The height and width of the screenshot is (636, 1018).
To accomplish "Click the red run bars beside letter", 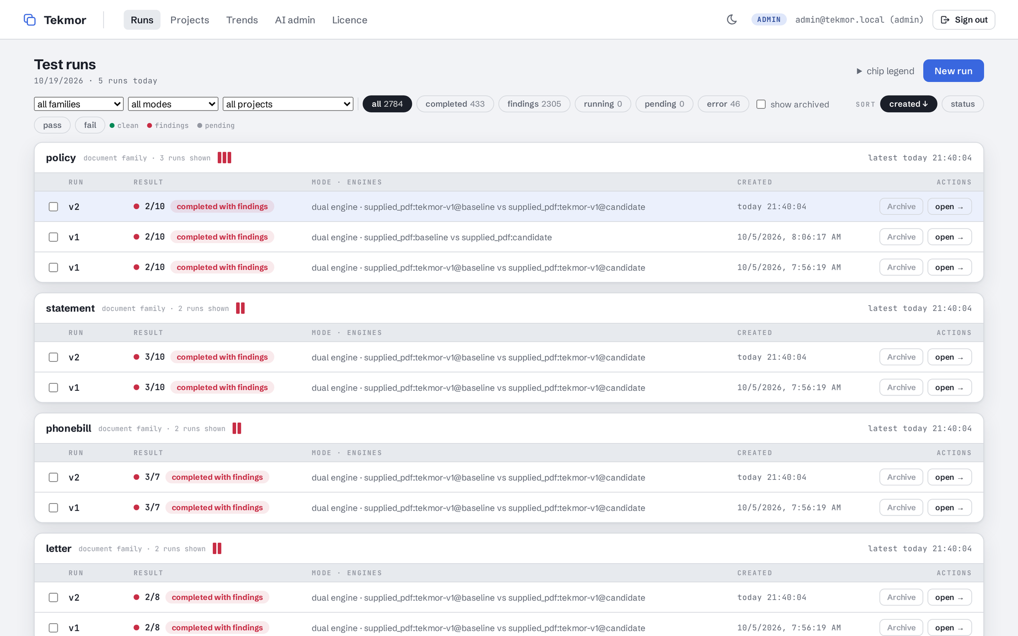I will (217, 548).
